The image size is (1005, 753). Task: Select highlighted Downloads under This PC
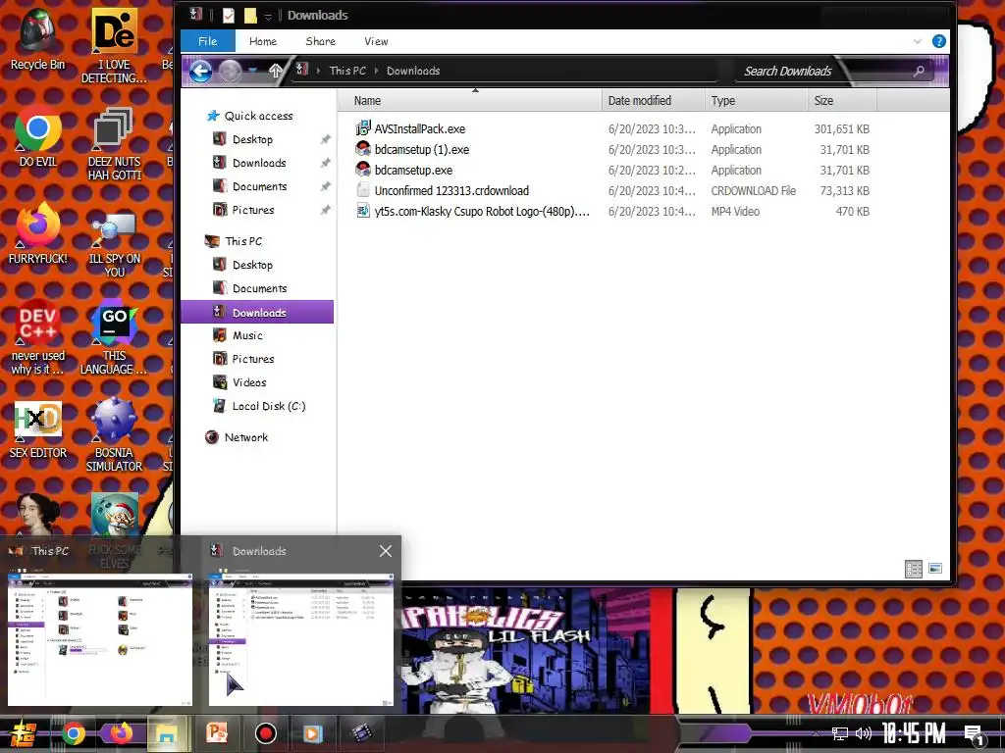click(257, 312)
